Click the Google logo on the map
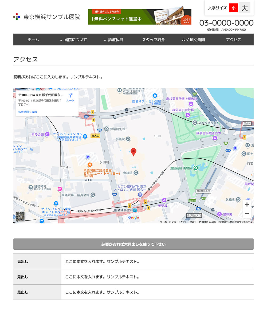Viewport: 267px width, 322px height. coord(133,218)
